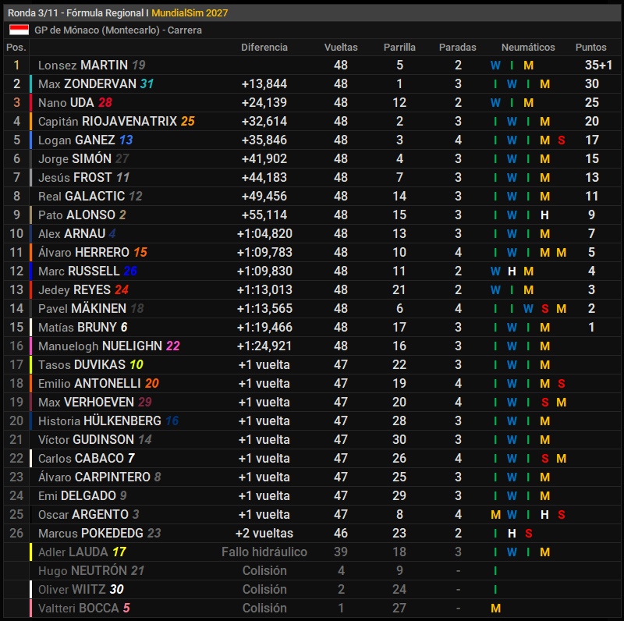Select driver Jorge SIMÓN 27

pyautogui.click(x=83, y=159)
